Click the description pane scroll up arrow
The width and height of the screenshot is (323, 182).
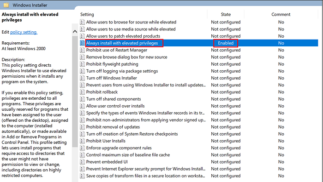pyautogui.click(x=75, y=31)
